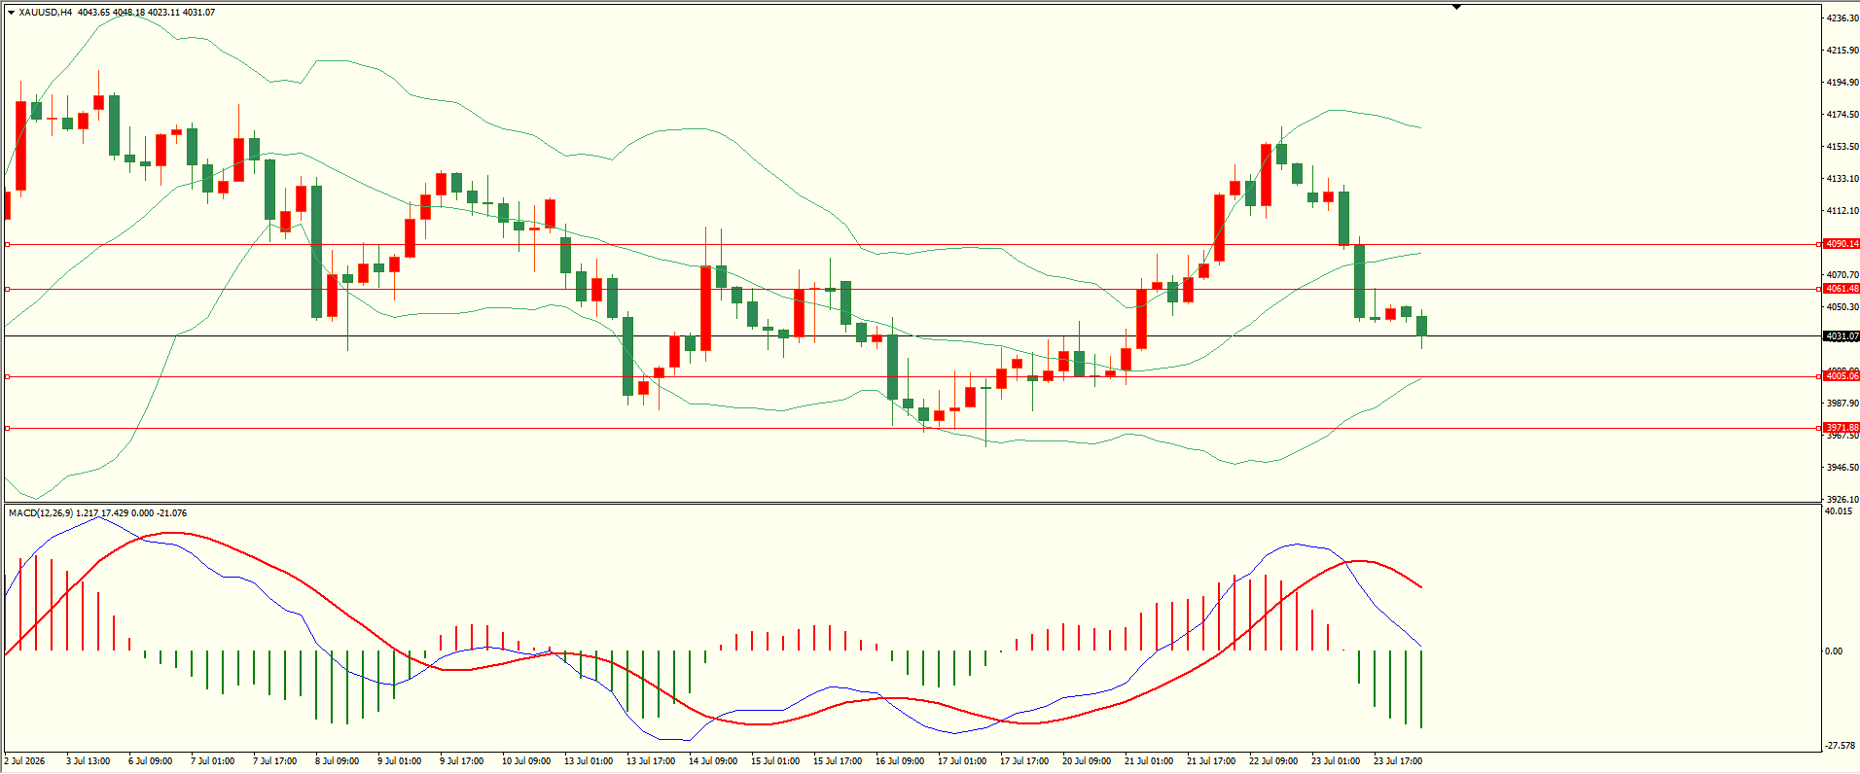The image size is (1860, 774).
Task: Click the 23 Jul 17:00 time axis label
Action: [1398, 761]
